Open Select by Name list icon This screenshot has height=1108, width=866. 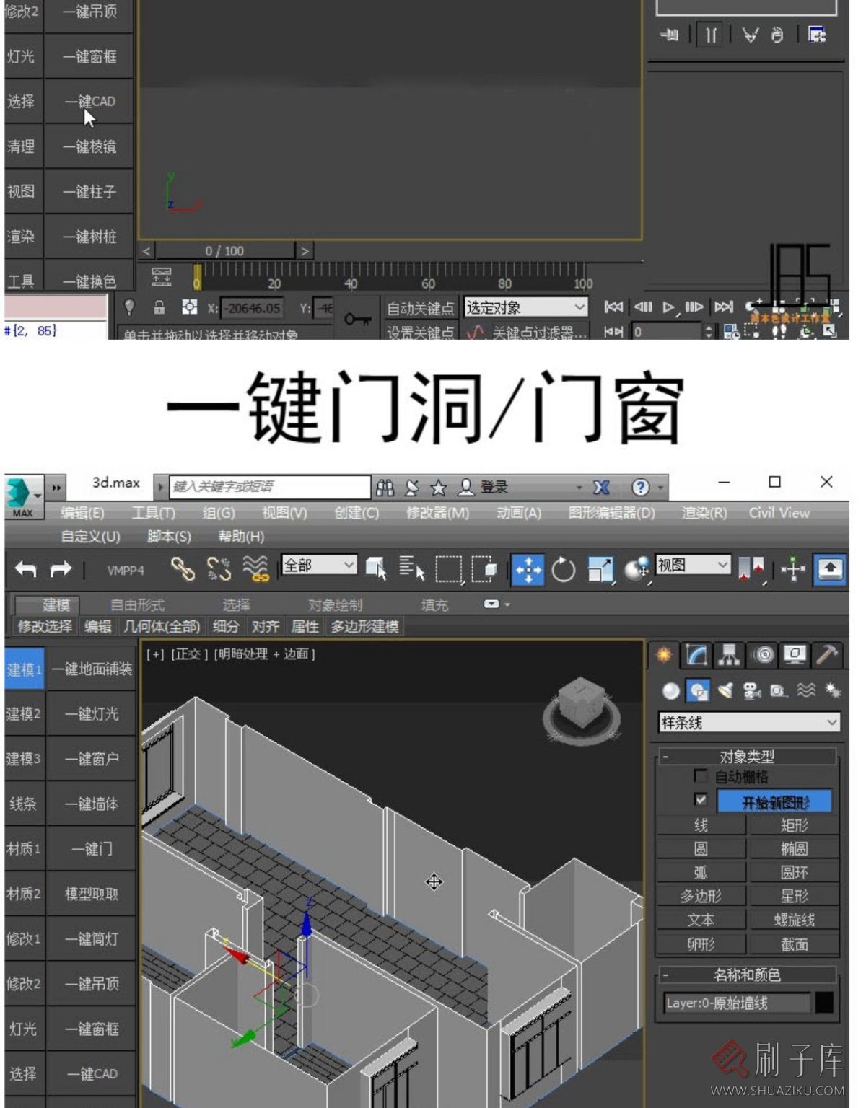411,569
